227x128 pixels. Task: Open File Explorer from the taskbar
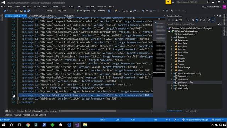point(85,125)
